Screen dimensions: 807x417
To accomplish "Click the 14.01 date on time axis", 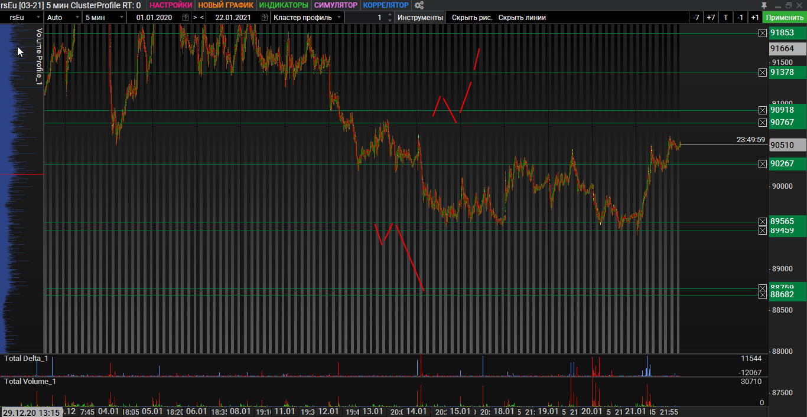I will click(416, 412).
